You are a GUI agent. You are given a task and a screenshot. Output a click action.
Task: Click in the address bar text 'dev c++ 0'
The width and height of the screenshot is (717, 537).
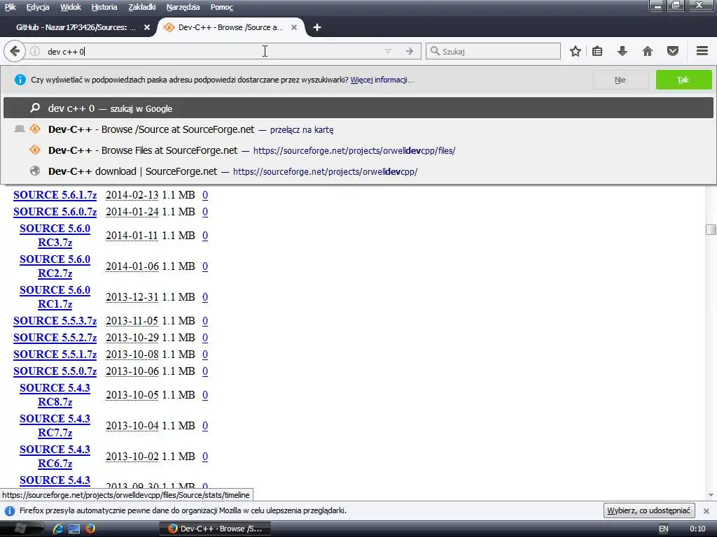[66, 52]
